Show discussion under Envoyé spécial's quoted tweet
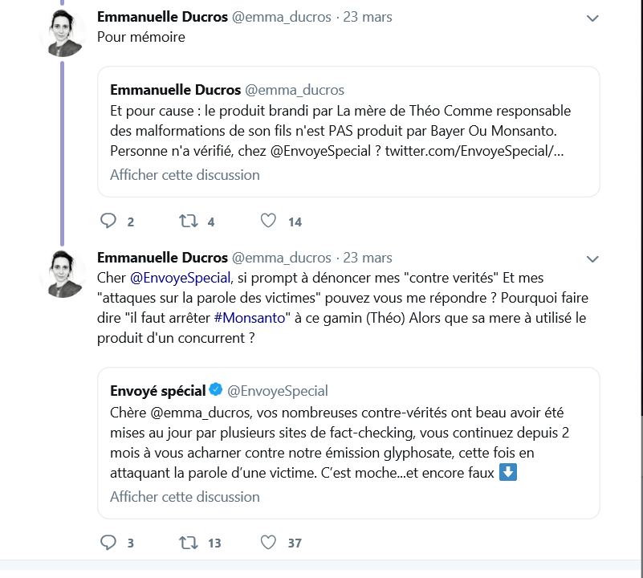Screen dimensions: 643x578 (x=185, y=496)
